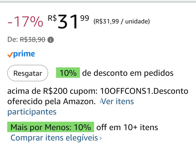
Task: Click the info icon beside list price
Action: (51, 40)
